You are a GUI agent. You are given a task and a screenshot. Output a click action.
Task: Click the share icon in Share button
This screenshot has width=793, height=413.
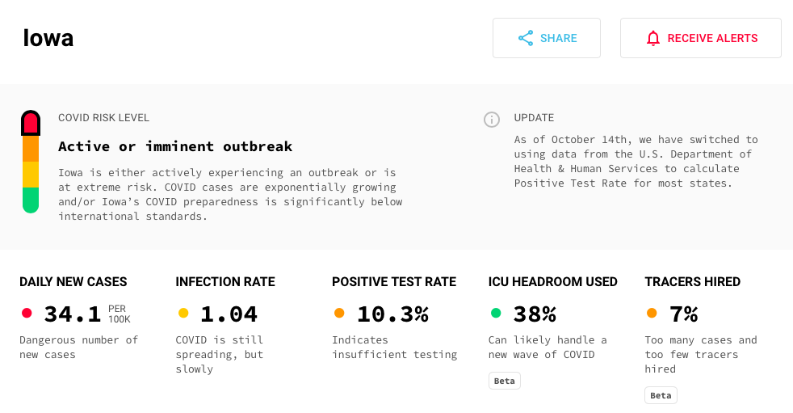pyautogui.click(x=526, y=38)
